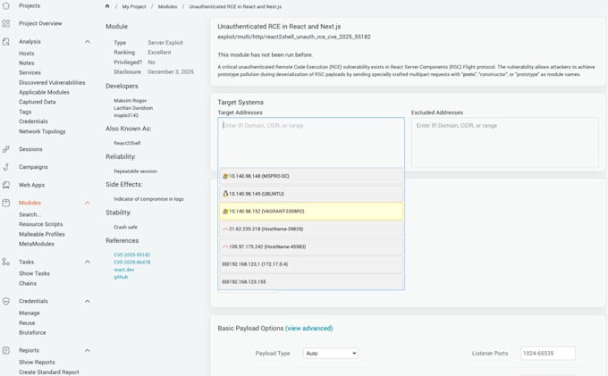Click the breadcrumb home icon
This screenshot has width=608, height=376.
(107, 6)
